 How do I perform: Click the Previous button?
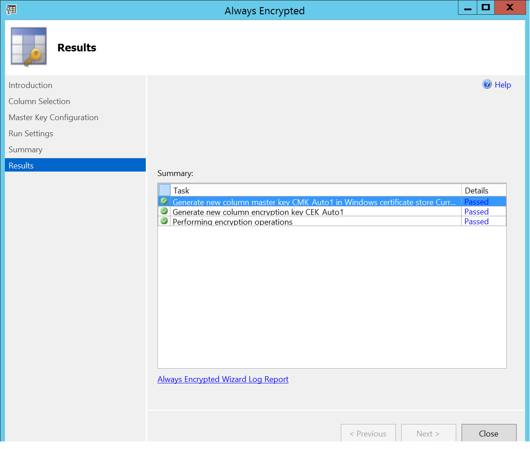coord(368,433)
